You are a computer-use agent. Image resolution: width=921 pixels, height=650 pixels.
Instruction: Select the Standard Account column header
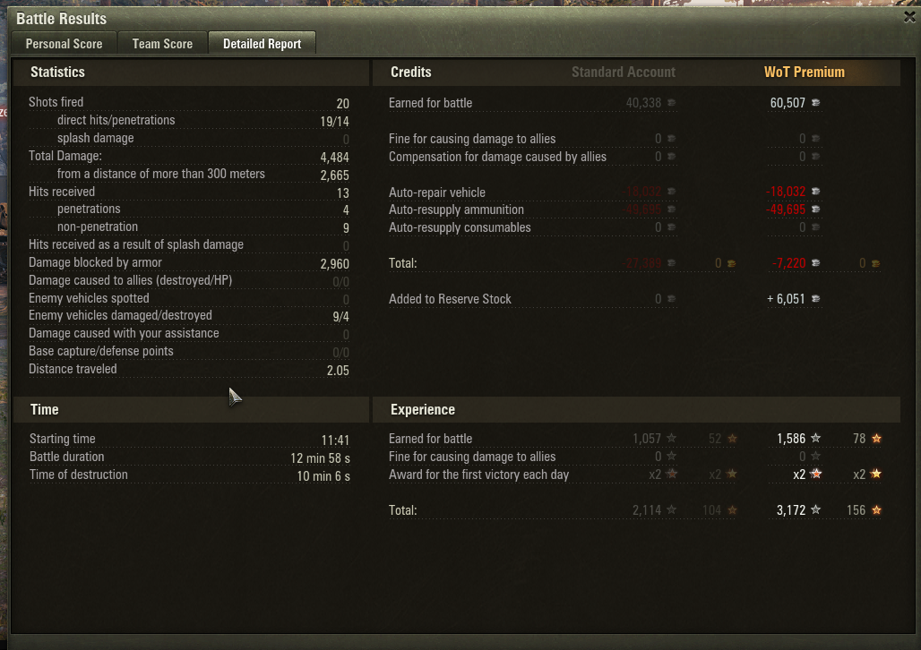[x=624, y=73]
